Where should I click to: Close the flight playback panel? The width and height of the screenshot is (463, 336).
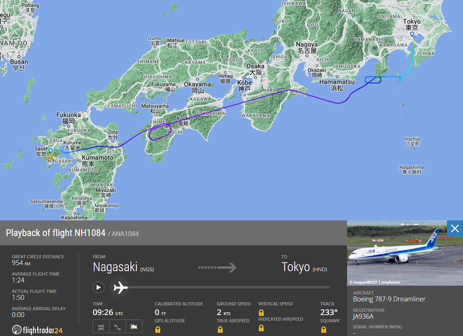click(x=455, y=228)
